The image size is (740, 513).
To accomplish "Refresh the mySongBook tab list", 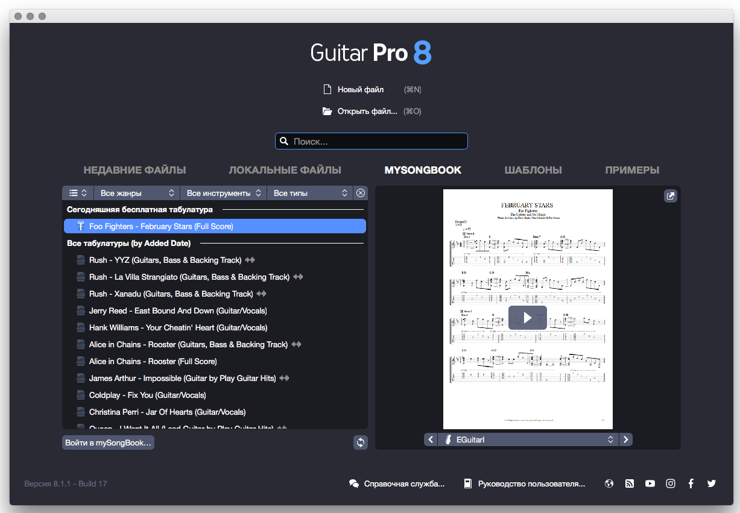I will coord(360,442).
